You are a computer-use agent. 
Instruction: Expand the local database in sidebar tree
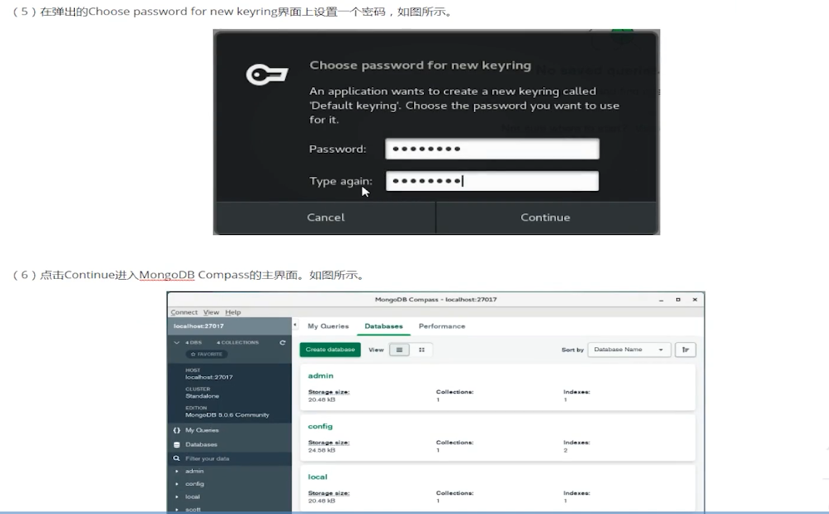[177, 497]
